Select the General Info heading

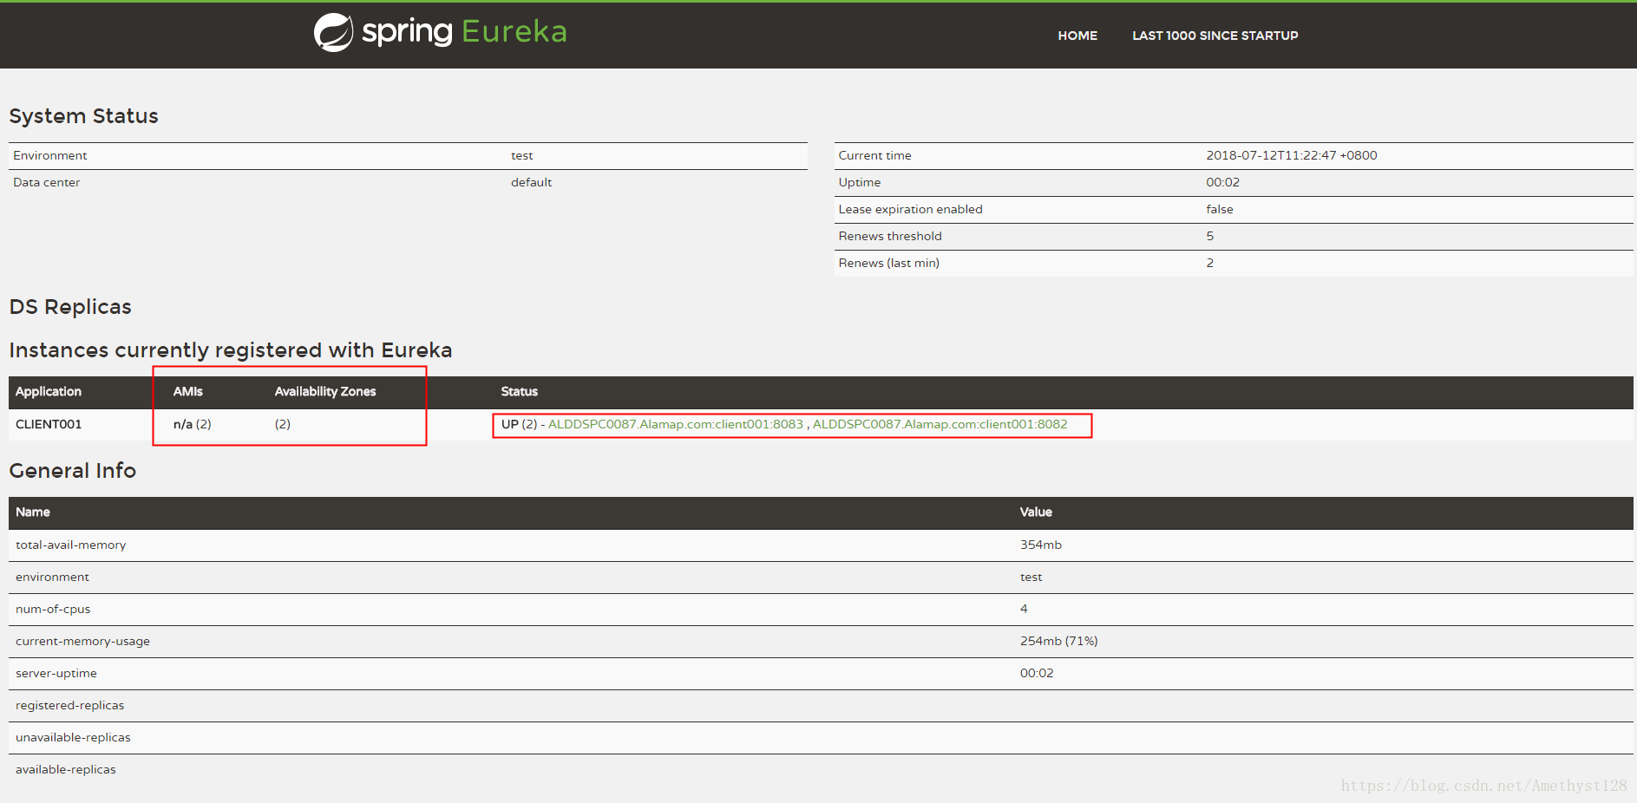point(73,471)
